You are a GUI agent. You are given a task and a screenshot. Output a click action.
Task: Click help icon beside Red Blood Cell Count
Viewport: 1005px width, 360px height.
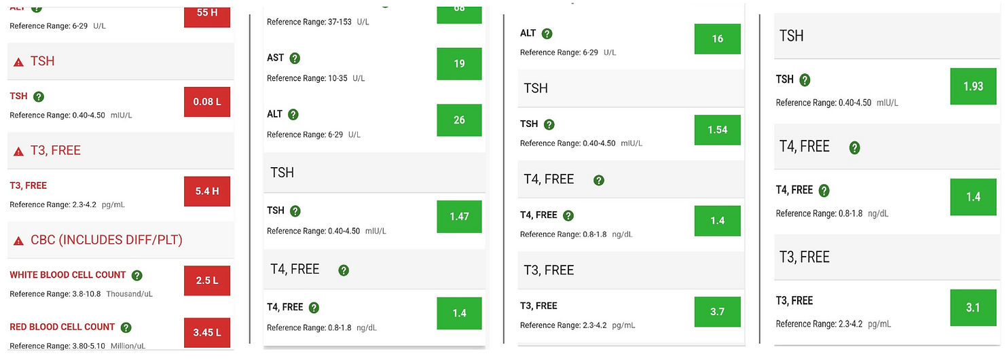pos(126,327)
